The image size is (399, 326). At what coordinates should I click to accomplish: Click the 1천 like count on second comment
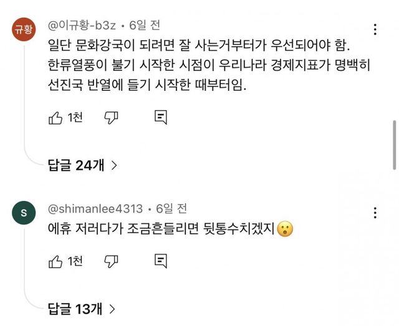coord(74,259)
